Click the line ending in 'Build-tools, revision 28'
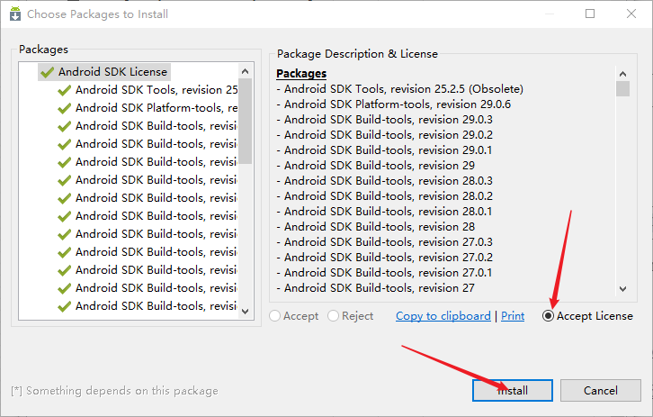This screenshot has width=653, height=417. 376,227
